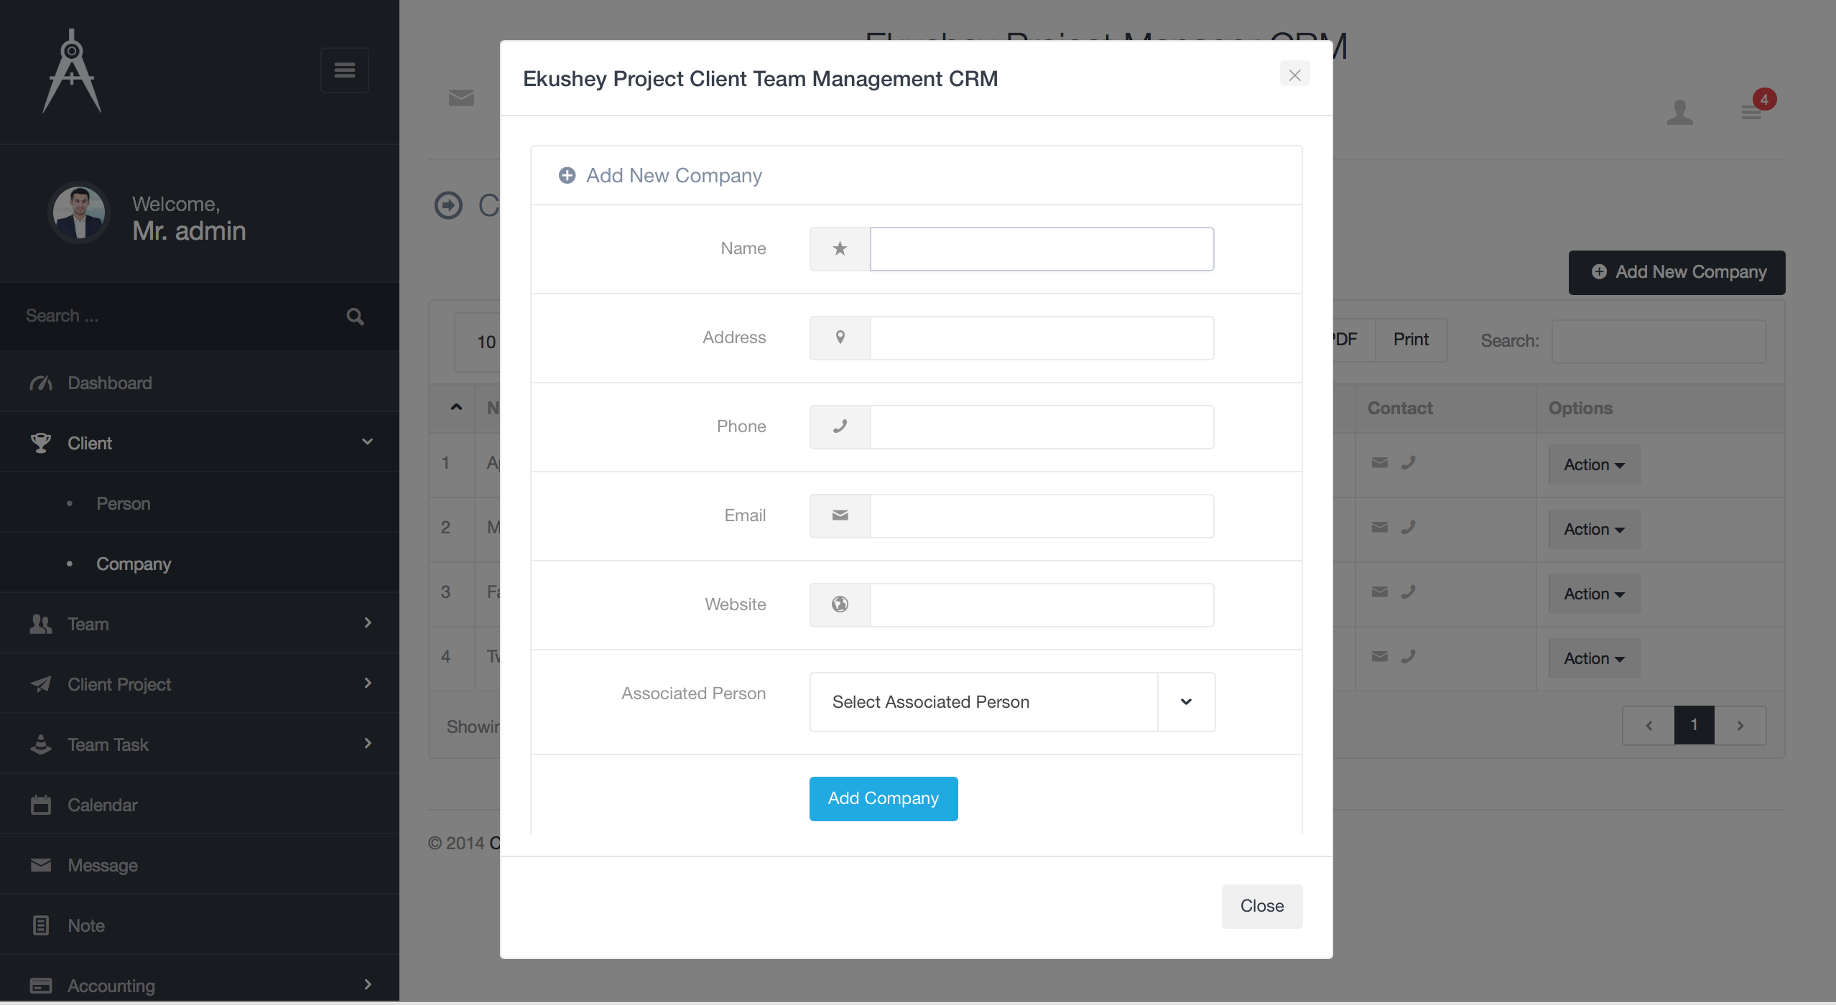The width and height of the screenshot is (1836, 1005).
Task: Open the Select Associated Person dropdown
Action: [1012, 702]
